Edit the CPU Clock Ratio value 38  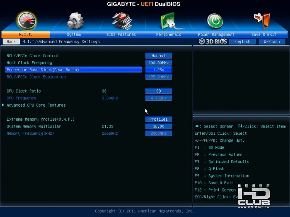[158, 91]
